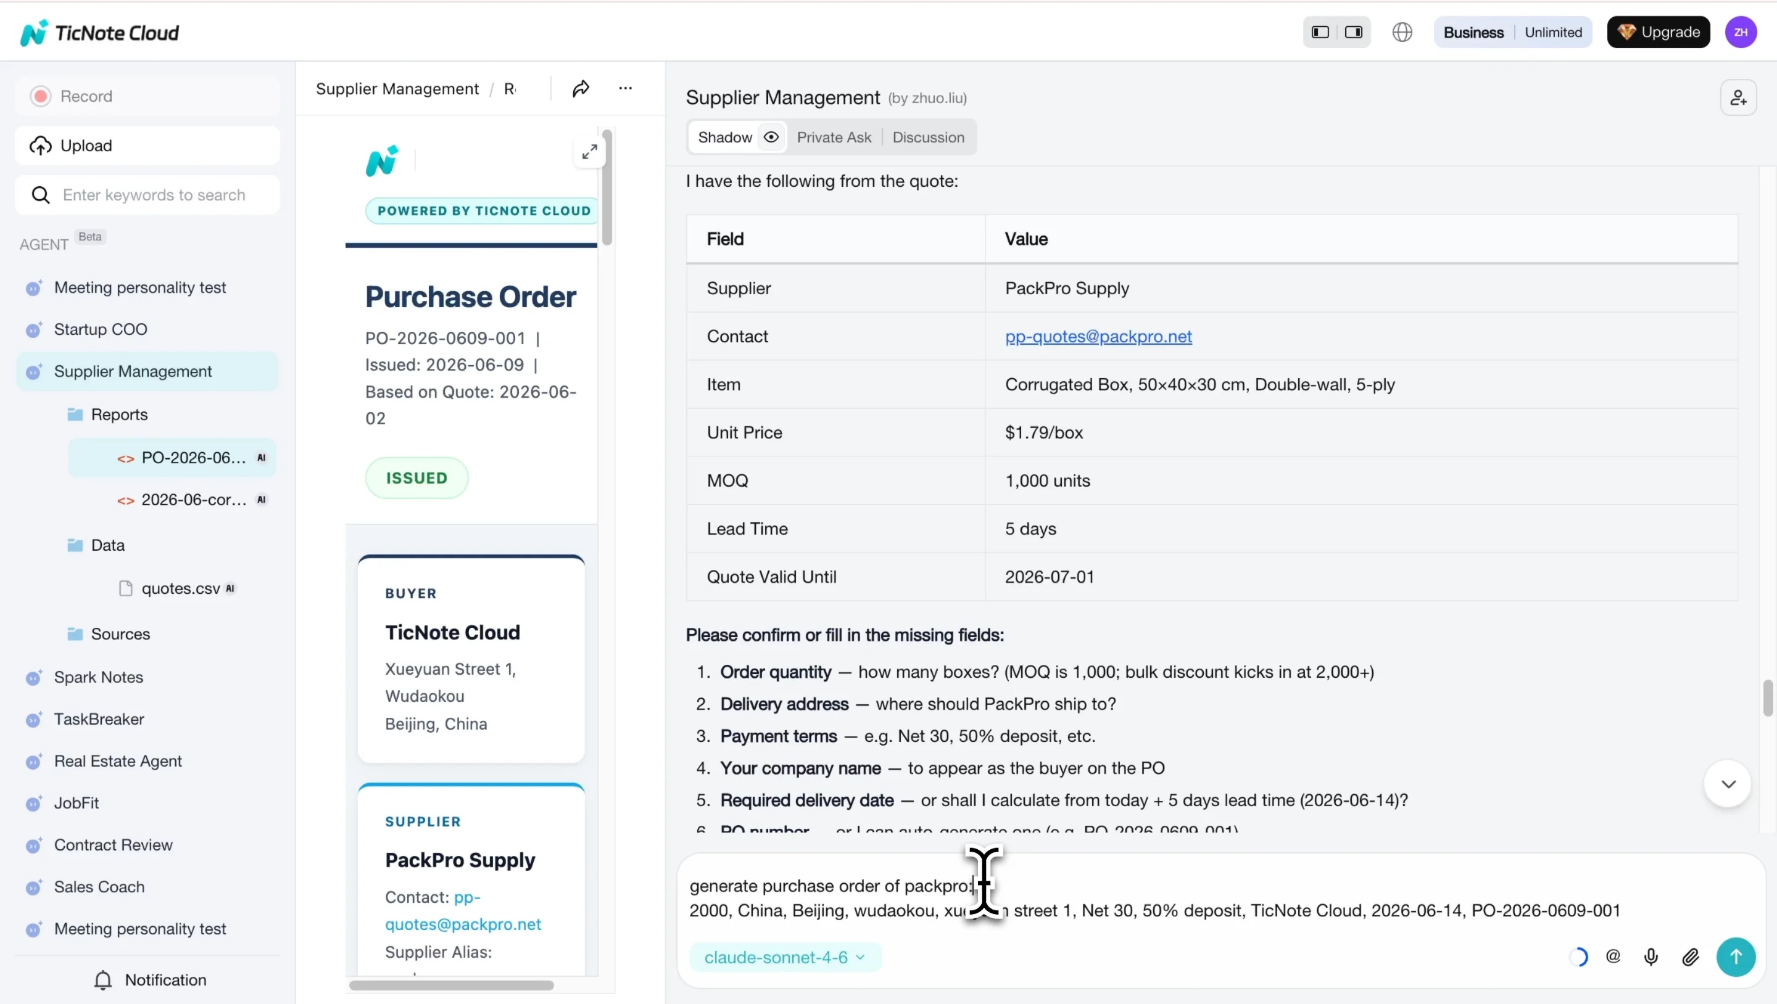
Task: Open the last Meeting personality test agent
Action: (140, 929)
